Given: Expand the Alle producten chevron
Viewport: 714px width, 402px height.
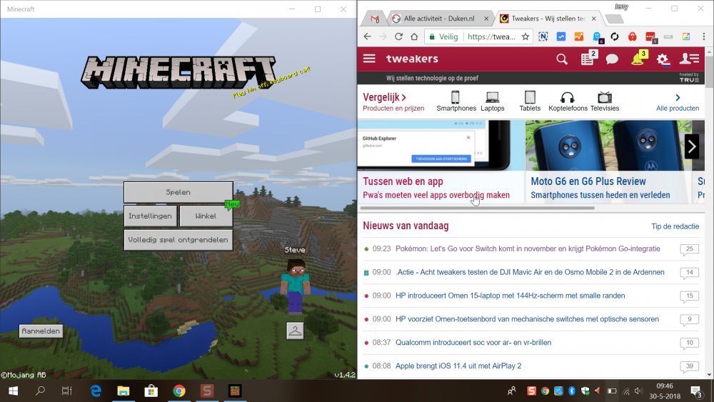Looking at the screenshot, I should (678, 97).
